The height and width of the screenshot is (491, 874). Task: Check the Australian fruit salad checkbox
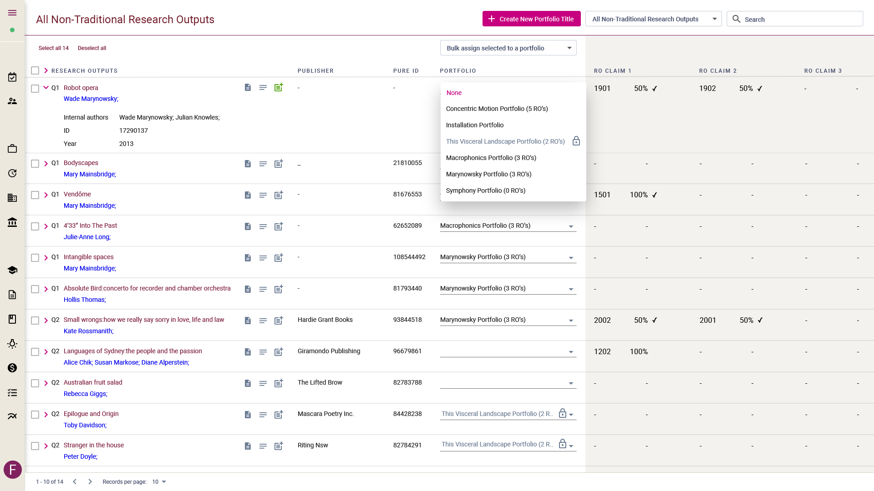click(35, 383)
